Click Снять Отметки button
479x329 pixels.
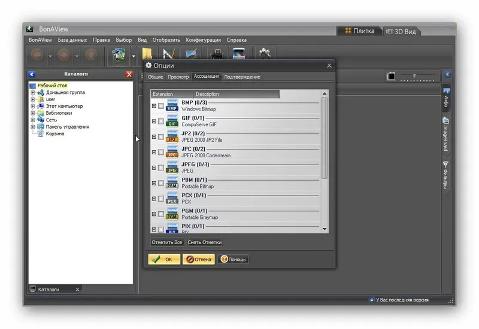pos(205,242)
